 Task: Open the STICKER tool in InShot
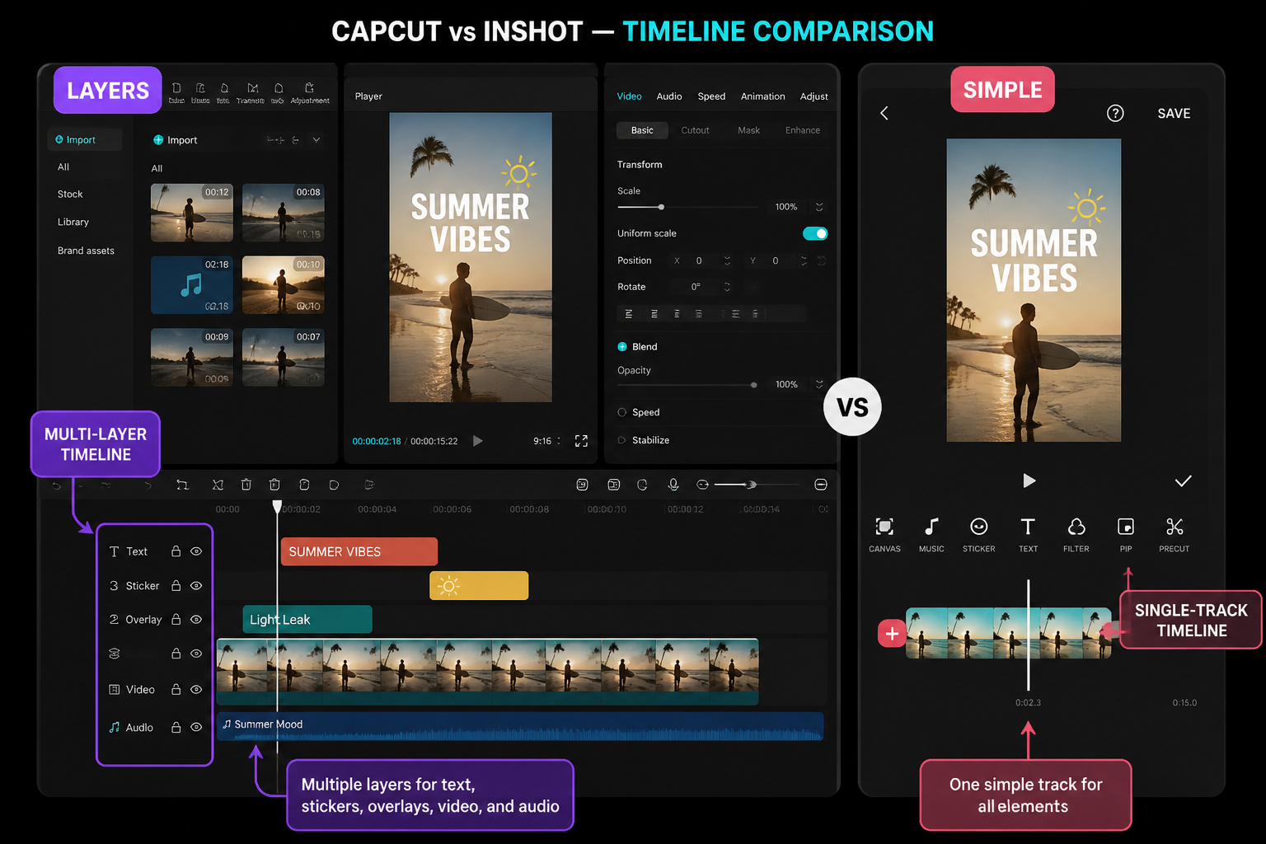pos(979,534)
